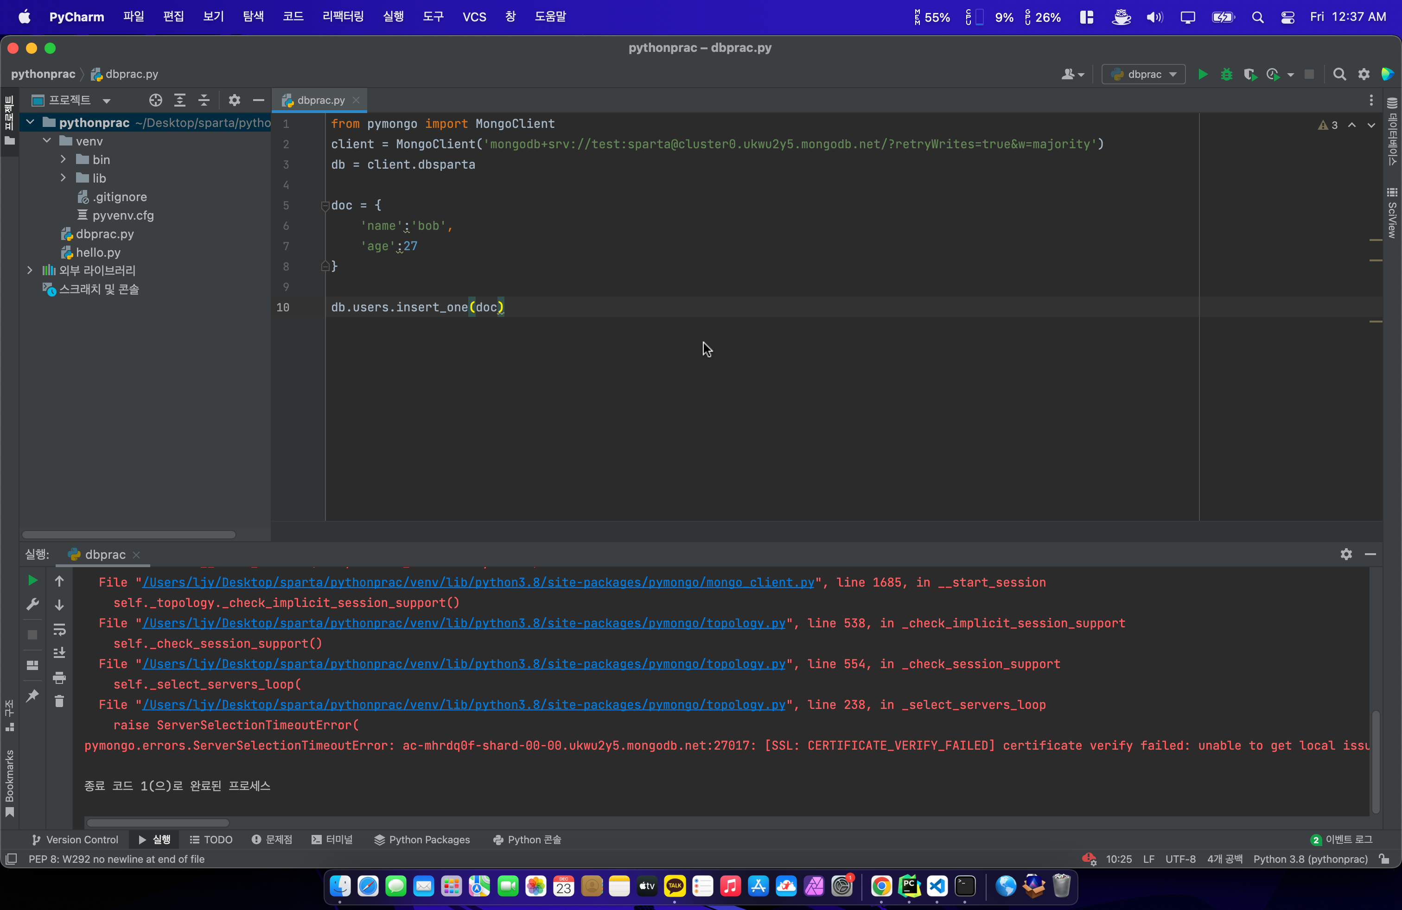Viewport: 1402px width, 910px height.
Task: Open the 리팩터링 menu
Action: tap(343, 17)
